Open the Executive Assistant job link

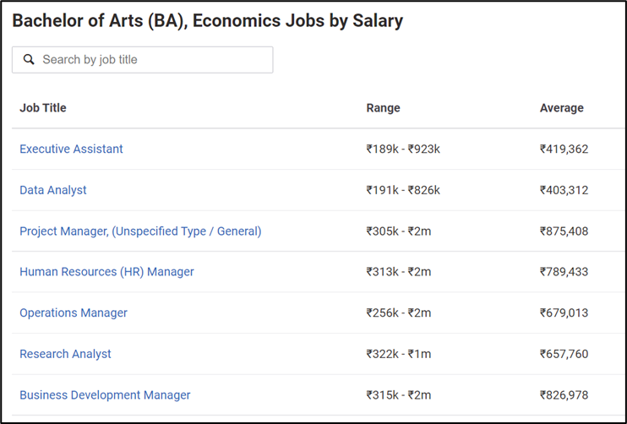tap(71, 149)
